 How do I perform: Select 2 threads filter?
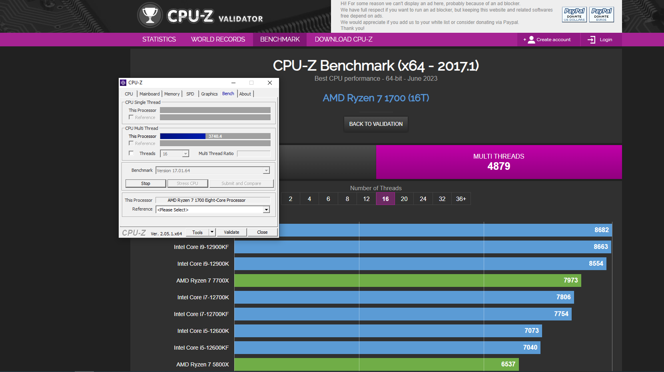(291, 199)
